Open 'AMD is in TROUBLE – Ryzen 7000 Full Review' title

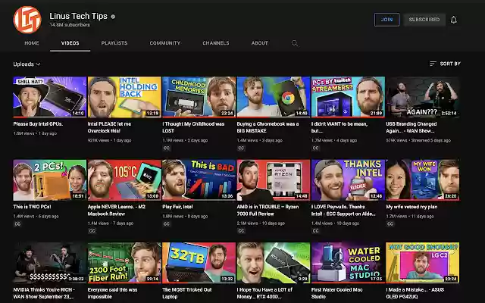pyautogui.click(x=268, y=211)
